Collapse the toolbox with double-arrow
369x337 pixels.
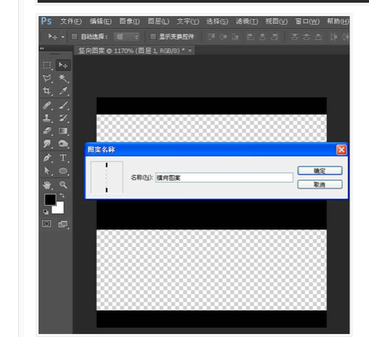tap(42, 48)
